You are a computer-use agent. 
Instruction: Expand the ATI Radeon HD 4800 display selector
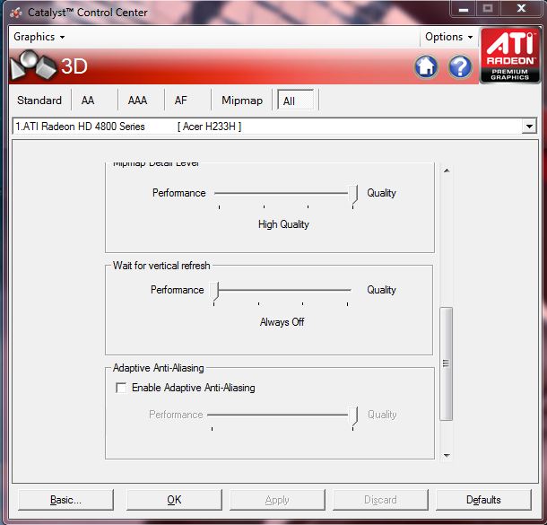[x=529, y=126]
